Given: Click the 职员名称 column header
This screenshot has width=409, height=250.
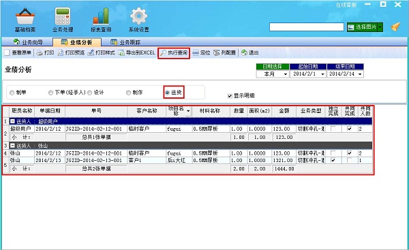Looking at the screenshot, I should tap(22, 111).
